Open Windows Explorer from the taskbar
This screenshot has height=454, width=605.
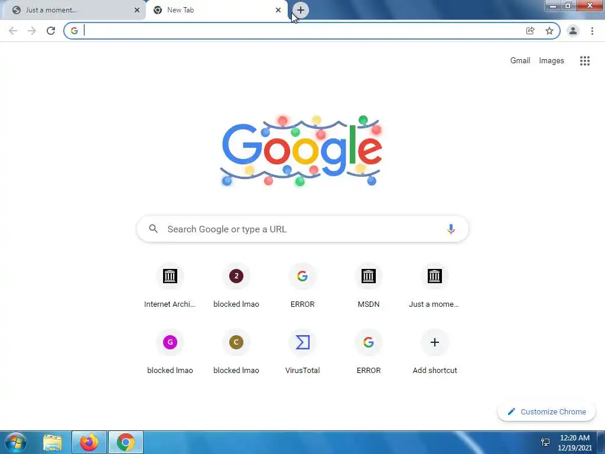(x=53, y=442)
